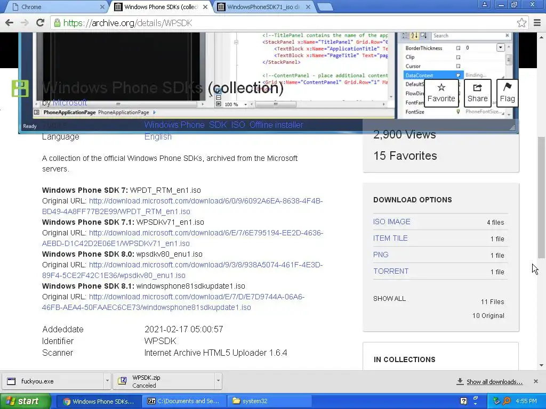
Task: Open the ISO IMAGE download option
Action: point(391,222)
